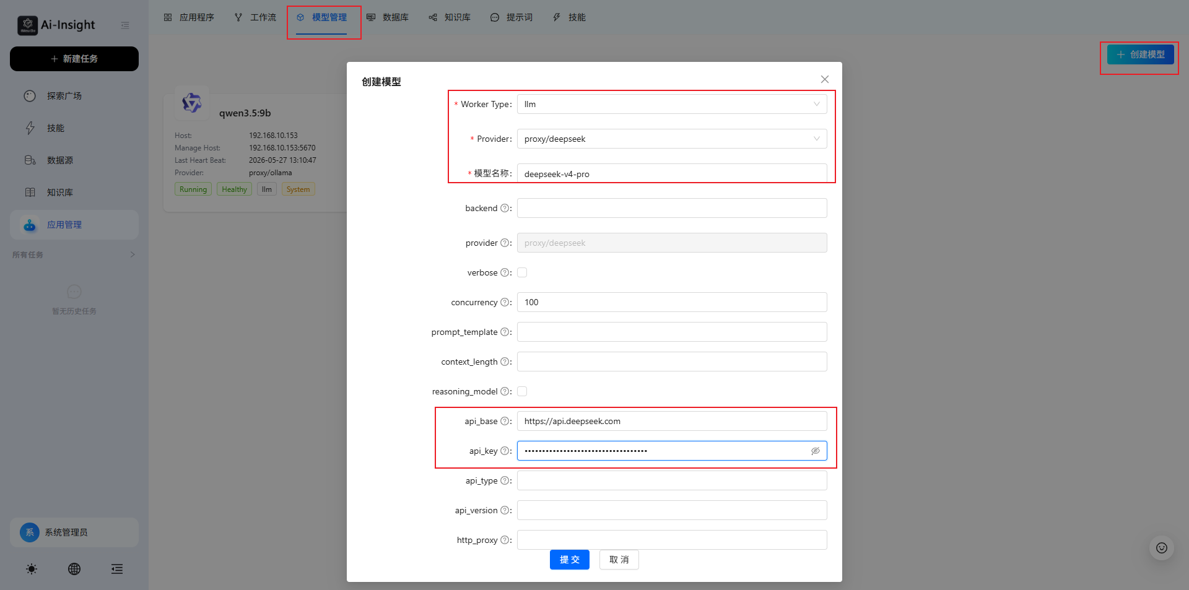
Task: Open the Worker Type dropdown
Action: (672, 104)
